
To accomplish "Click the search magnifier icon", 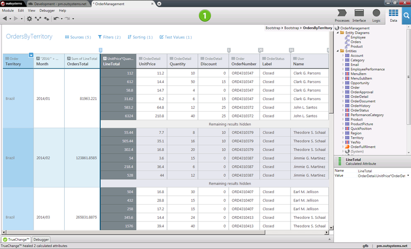I will 406,16.
